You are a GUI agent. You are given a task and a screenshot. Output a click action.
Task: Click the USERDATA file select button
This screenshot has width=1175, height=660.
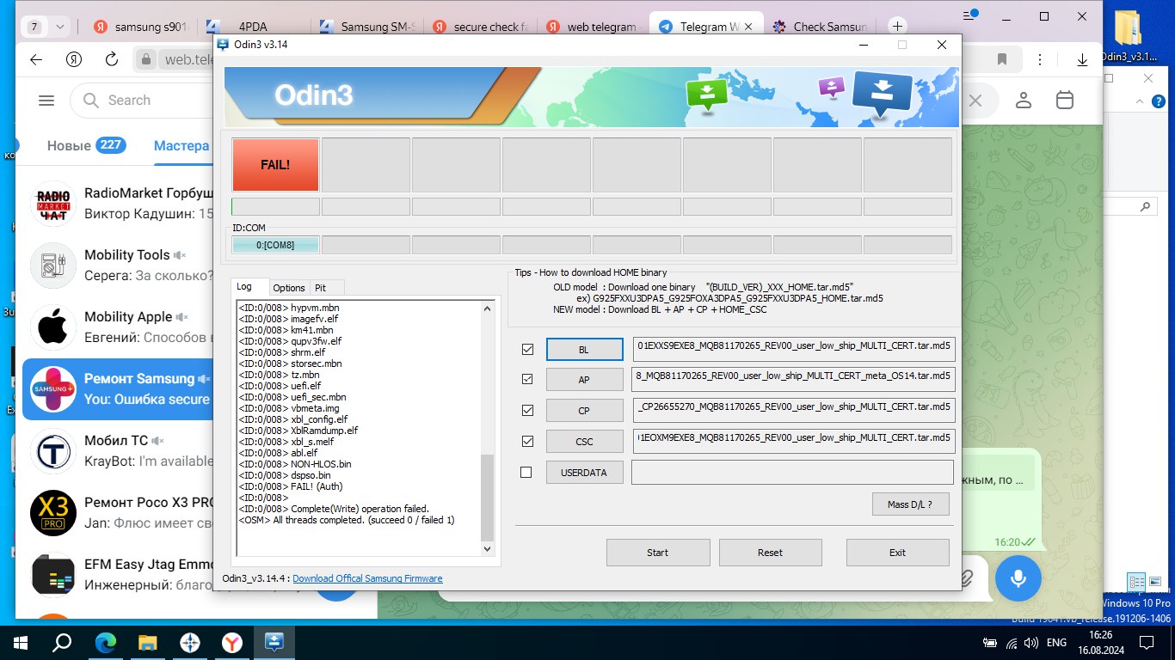tap(584, 473)
